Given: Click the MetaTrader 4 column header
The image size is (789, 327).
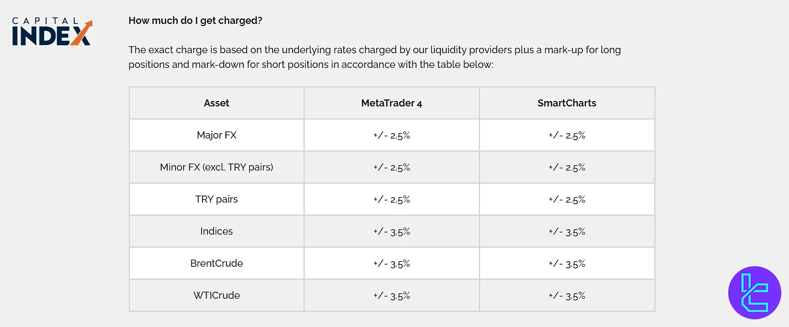Looking at the screenshot, I should pyautogui.click(x=392, y=103).
